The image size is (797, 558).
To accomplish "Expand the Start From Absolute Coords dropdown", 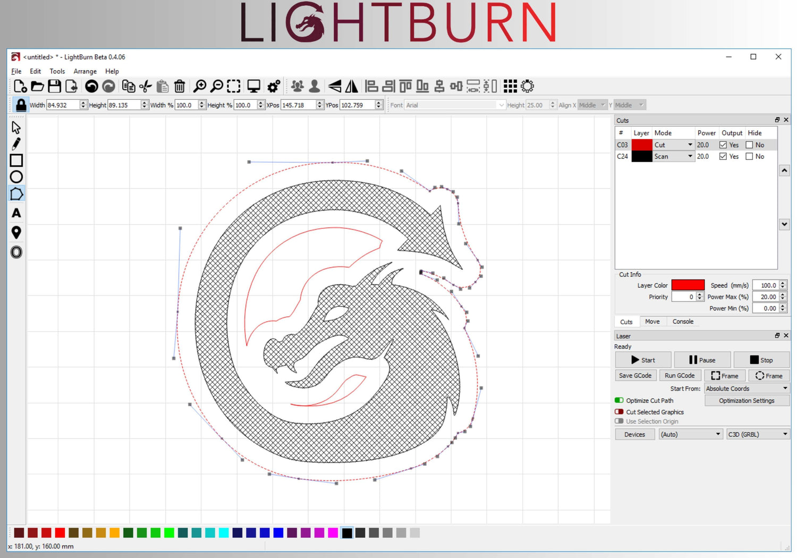I will (747, 388).
